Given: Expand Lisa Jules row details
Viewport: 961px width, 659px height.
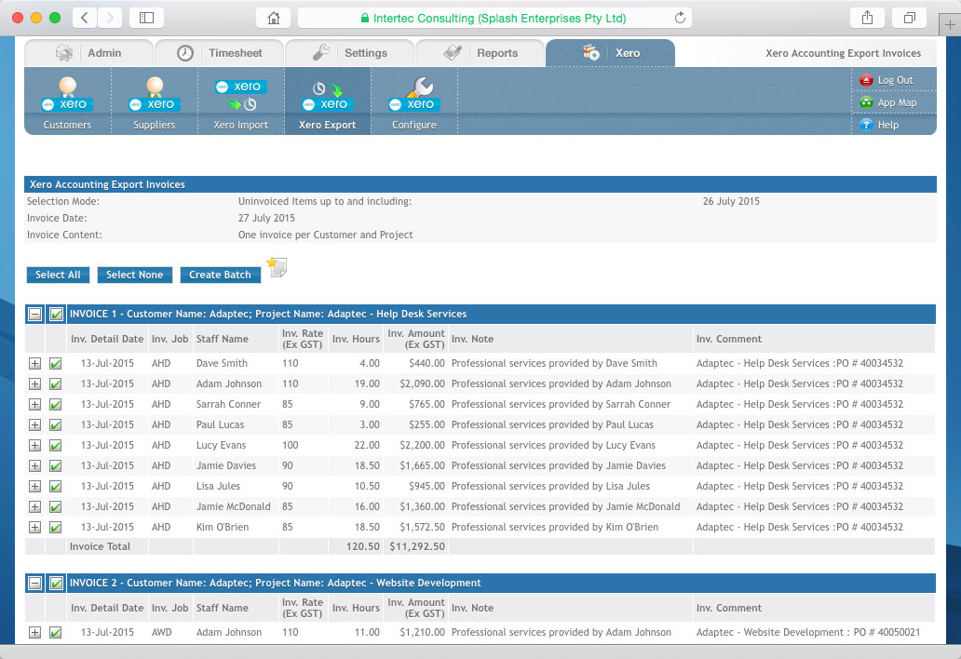Looking at the screenshot, I should click(35, 487).
